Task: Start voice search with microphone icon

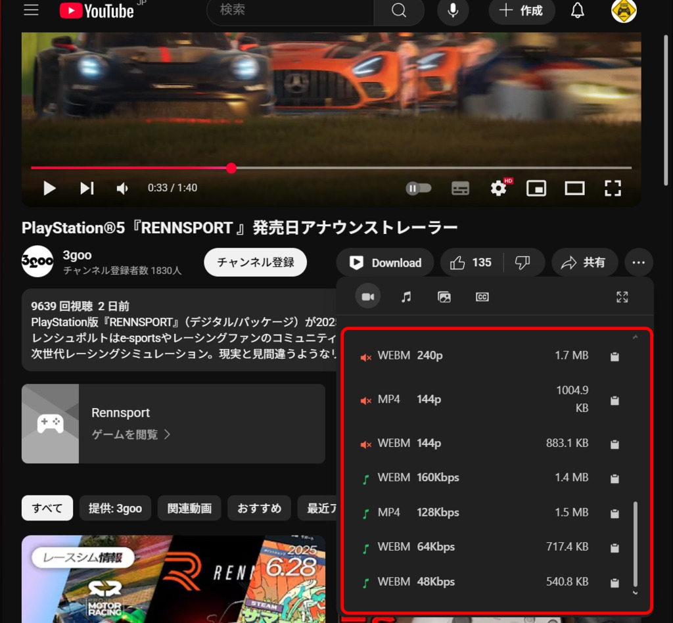Action: [x=453, y=11]
